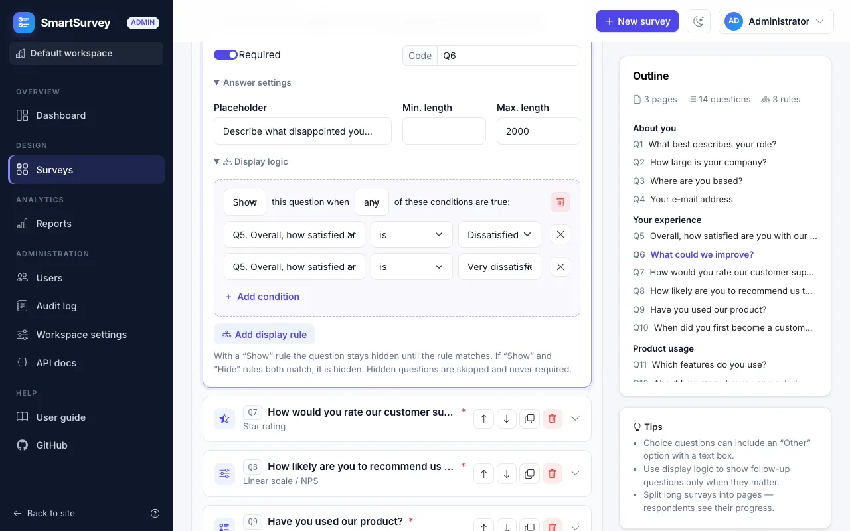Open the Audit log page
The width and height of the screenshot is (850, 531).
(x=86, y=306)
